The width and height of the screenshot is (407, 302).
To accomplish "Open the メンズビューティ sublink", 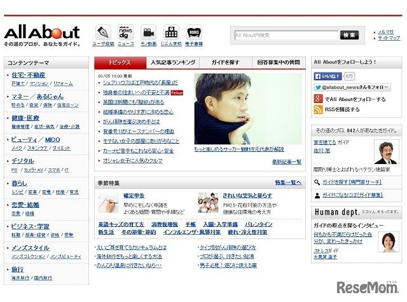I will pos(66,257).
